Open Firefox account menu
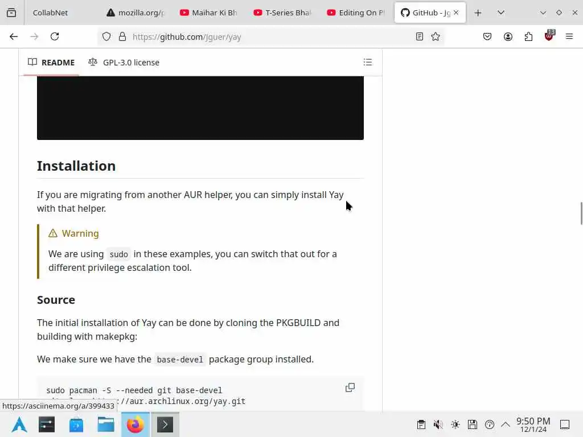 point(508,36)
